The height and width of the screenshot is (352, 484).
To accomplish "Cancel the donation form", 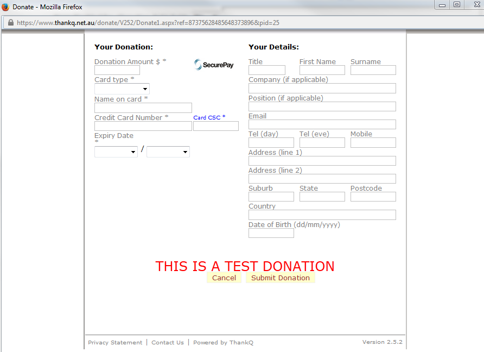I will click(224, 278).
